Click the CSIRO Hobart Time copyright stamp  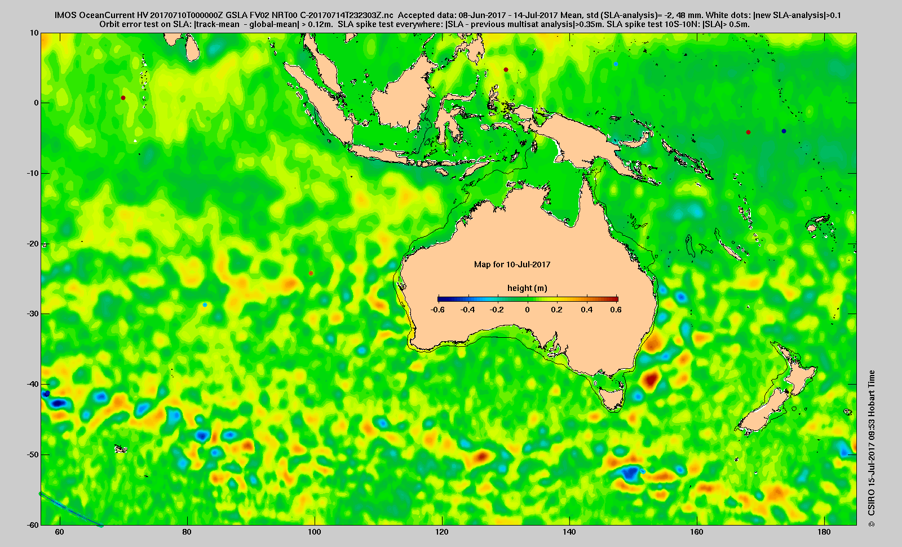[x=872, y=448]
